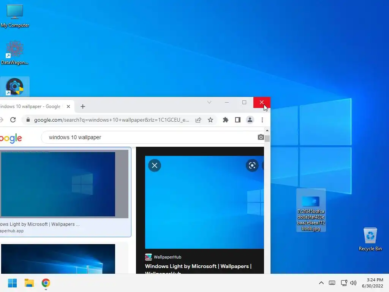
Task: Minimize the Chrome window
Action: 227,102
